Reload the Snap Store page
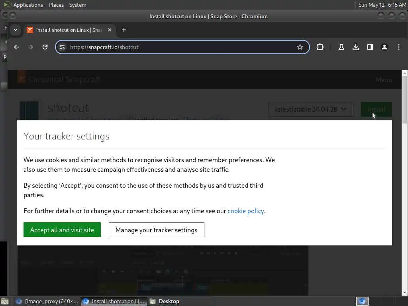Screen dimensions: 408x306 click(x=45, y=47)
